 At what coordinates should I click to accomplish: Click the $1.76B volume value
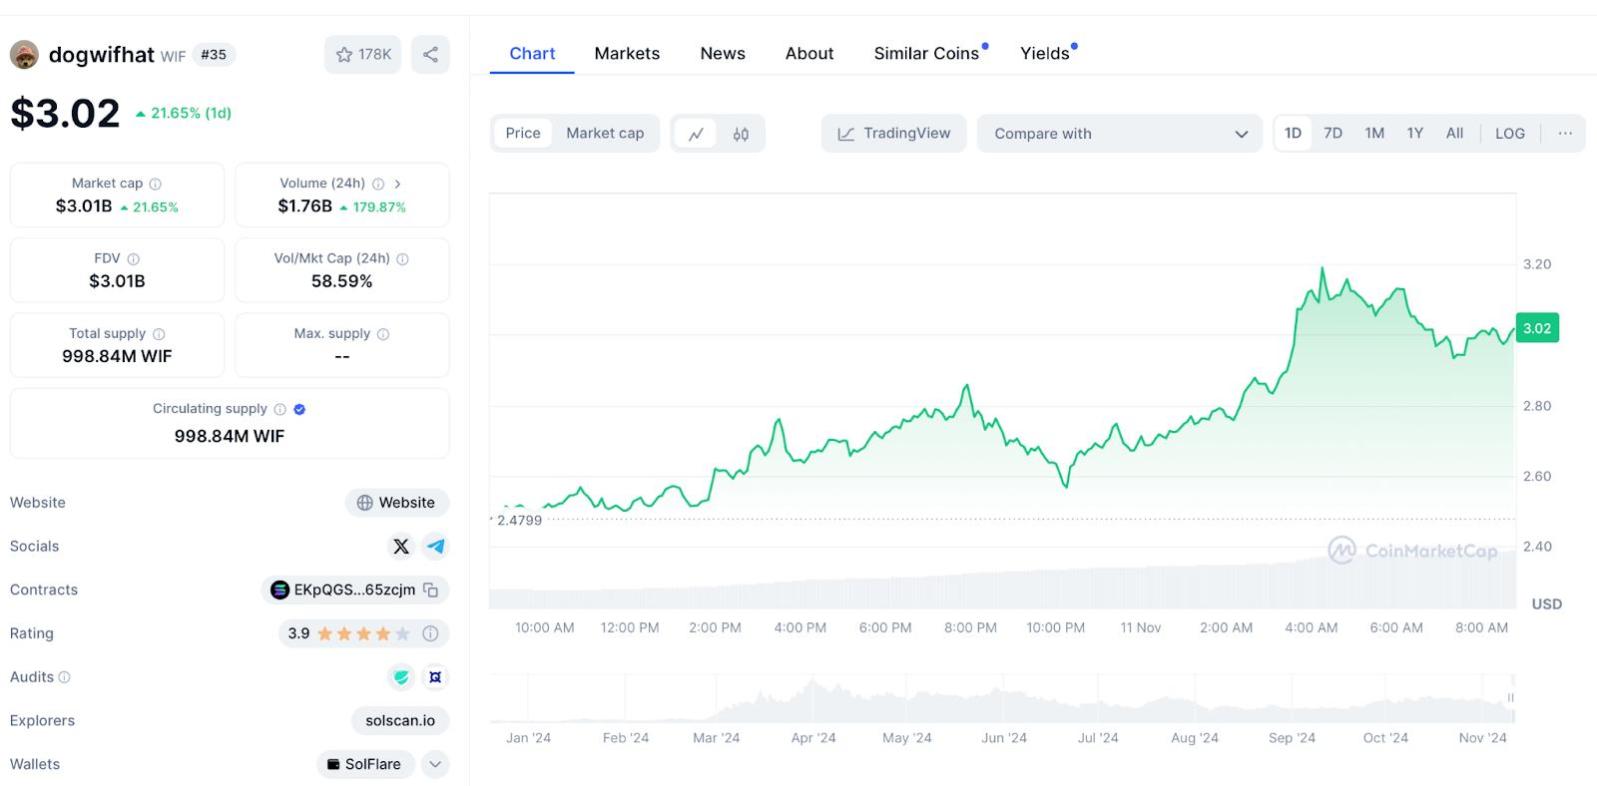pos(305,206)
